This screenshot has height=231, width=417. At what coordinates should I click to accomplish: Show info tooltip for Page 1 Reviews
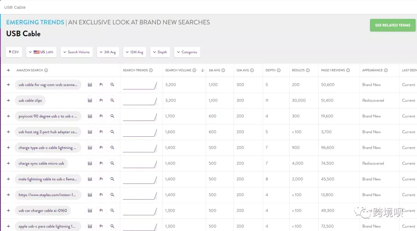348,70
